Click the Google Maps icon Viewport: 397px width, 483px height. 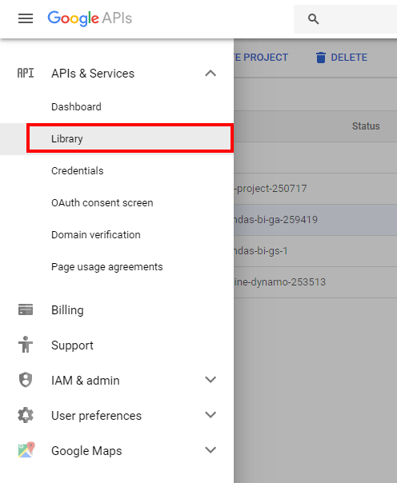(x=26, y=450)
